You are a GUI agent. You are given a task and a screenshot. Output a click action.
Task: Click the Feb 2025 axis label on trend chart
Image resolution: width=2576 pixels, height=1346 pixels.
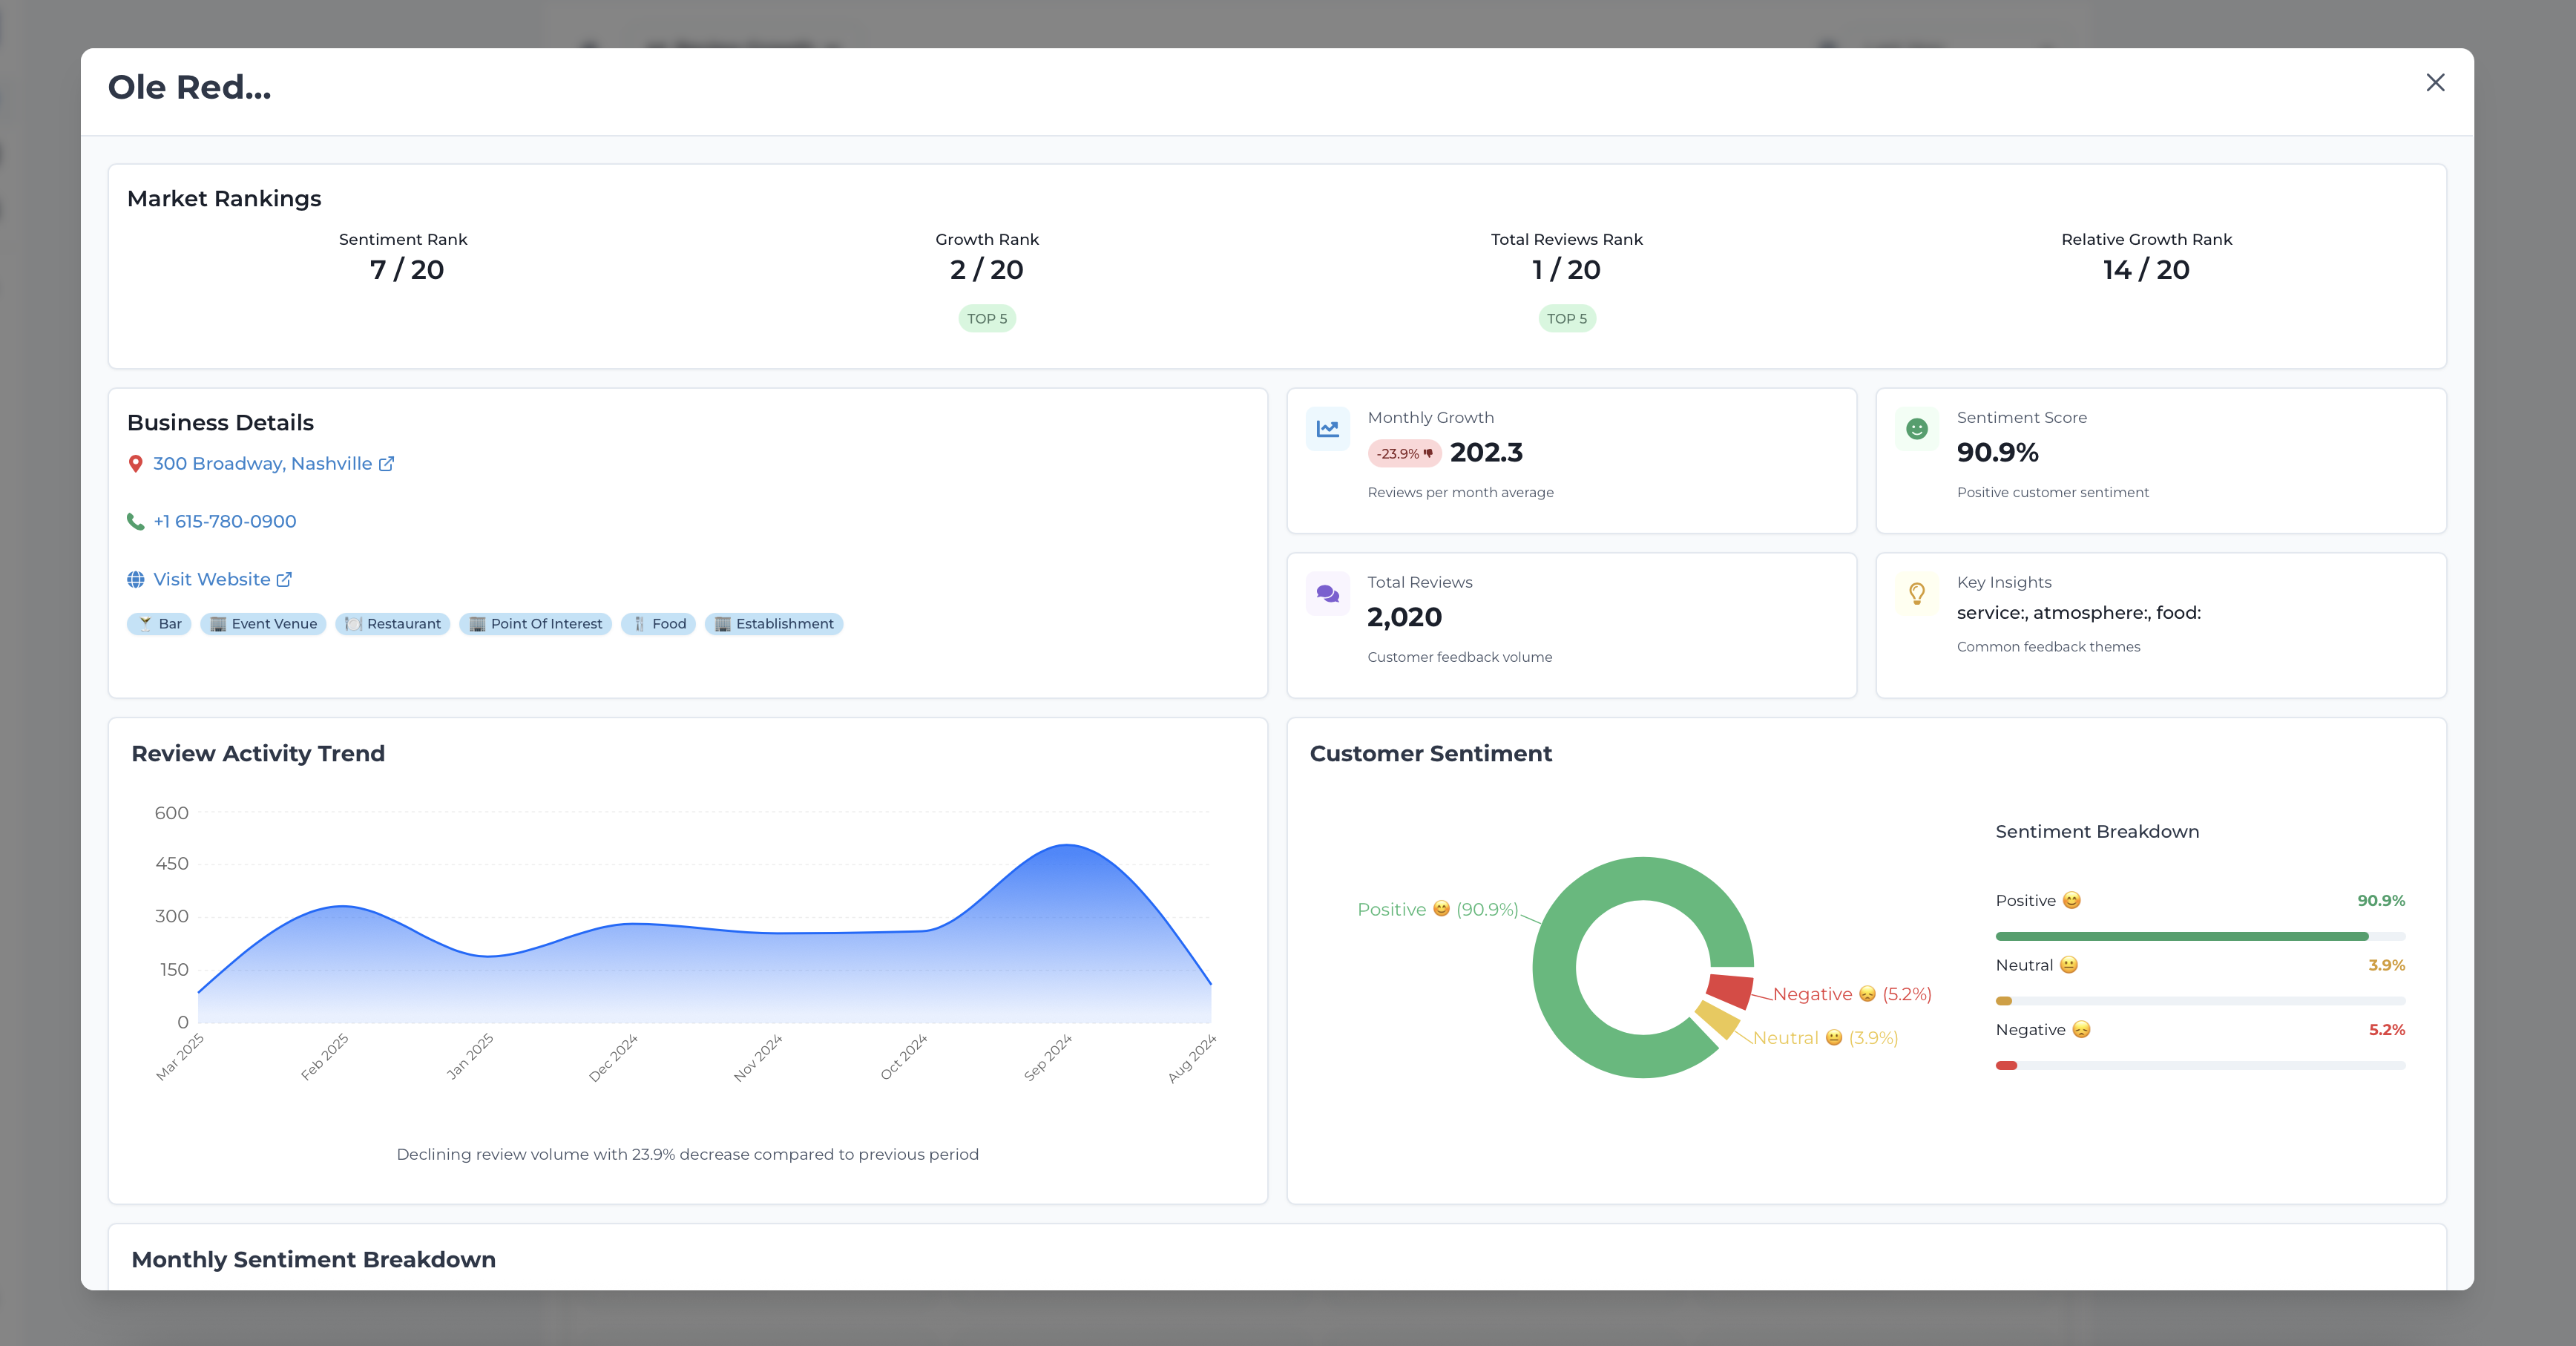click(x=324, y=1058)
